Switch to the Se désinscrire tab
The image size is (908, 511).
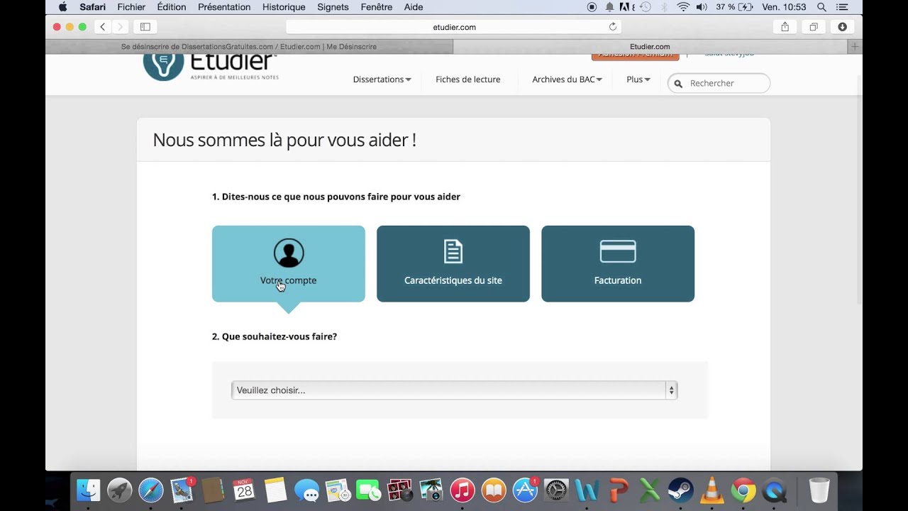click(x=249, y=47)
